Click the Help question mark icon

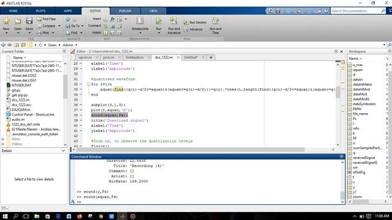click(x=326, y=11)
